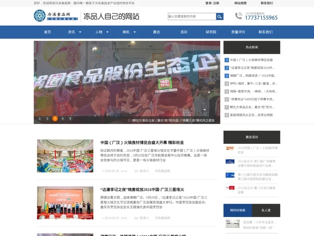The width and height of the screenshot is (314, 236).
Task: Open hot news item 6 伊赛肉业
Action: coord(253,99)
